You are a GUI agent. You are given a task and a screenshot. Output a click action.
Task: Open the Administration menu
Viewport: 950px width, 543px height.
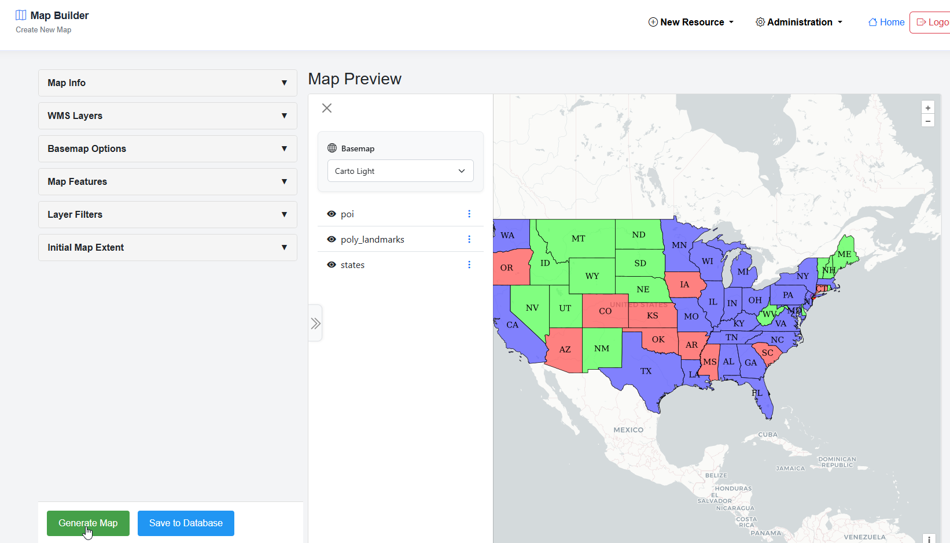(x=799, y=22)
